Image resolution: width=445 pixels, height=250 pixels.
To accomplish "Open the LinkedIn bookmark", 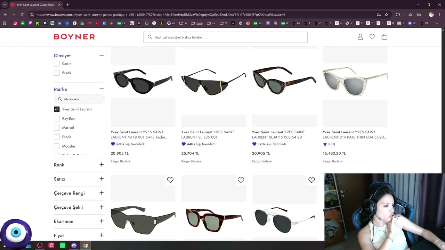I will 60,23.
